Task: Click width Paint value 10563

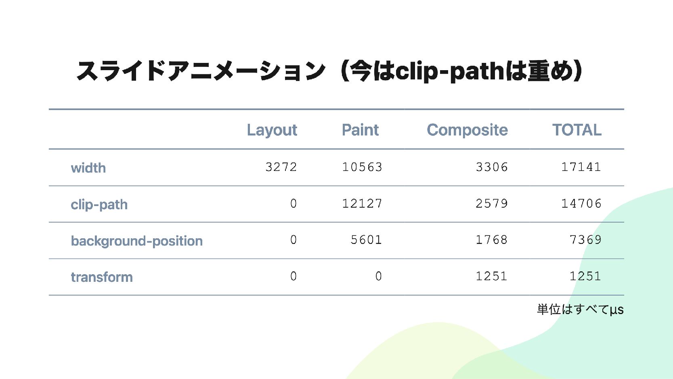Action: [x=362, y=167]
